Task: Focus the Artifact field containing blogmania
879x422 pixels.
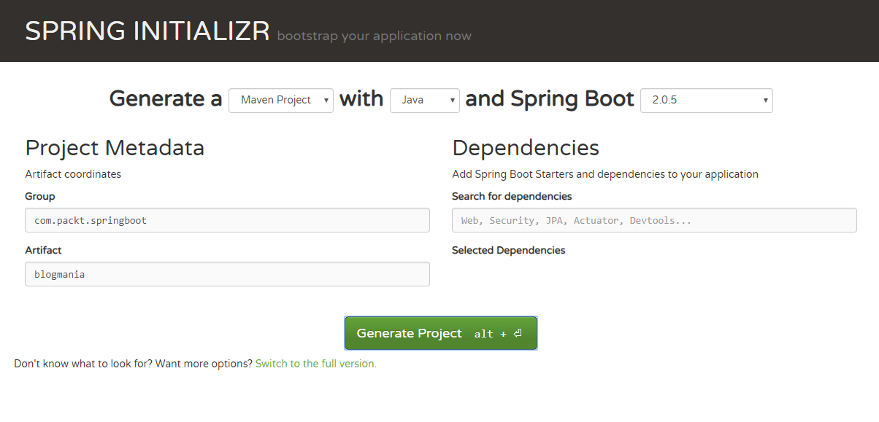Action: (227, 274)
